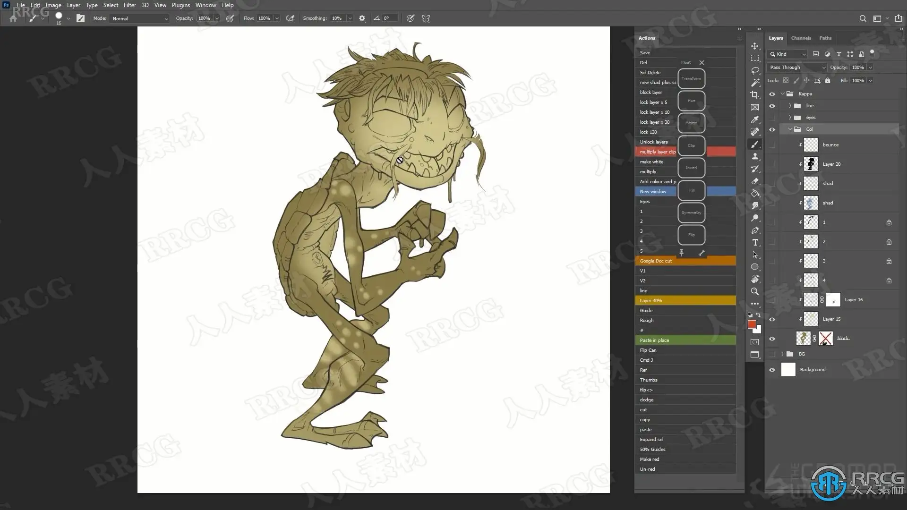Open the Filter menu
This screenshot has height=510, width=907.
pyautogui.click(x=129, y=5)
